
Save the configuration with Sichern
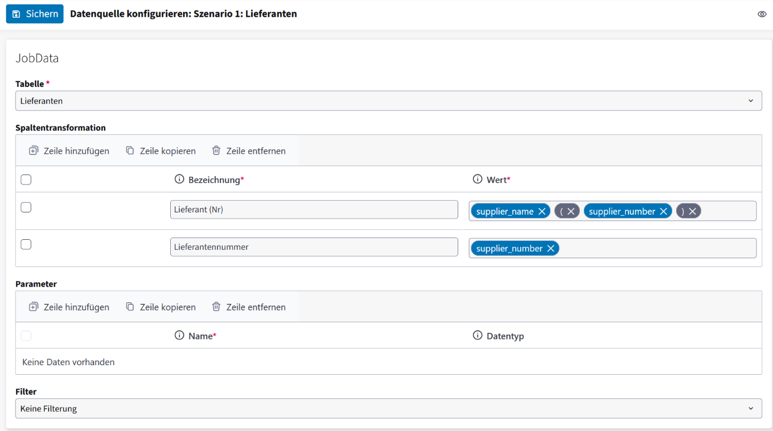[x=35, y=14]
